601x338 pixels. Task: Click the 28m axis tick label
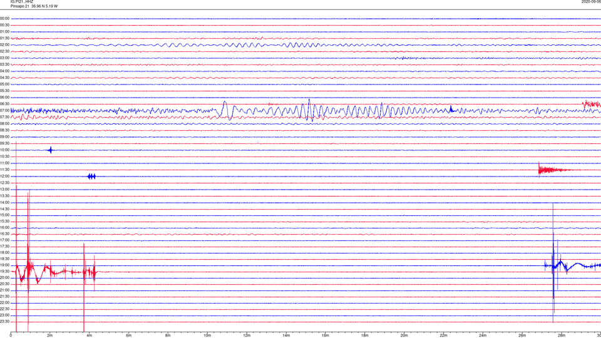[562, 335]
